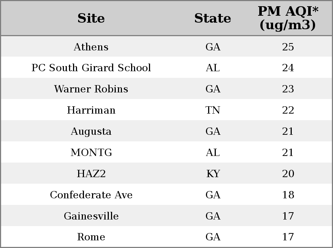The width and height of the screenshot is (333, 248).
Task: Click the AQI value 25
Action: pyautogui.click(x=288, y=47)
